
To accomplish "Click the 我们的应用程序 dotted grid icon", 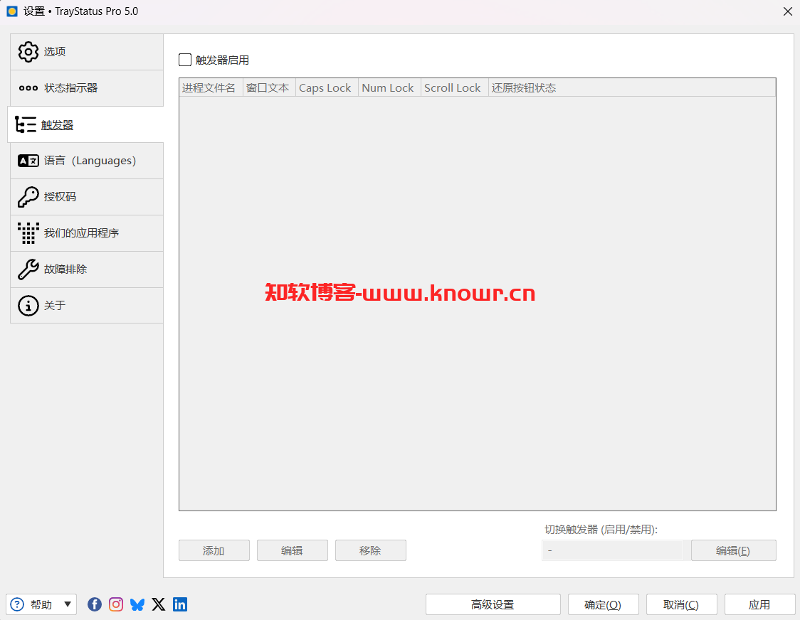I will [28, 233].
